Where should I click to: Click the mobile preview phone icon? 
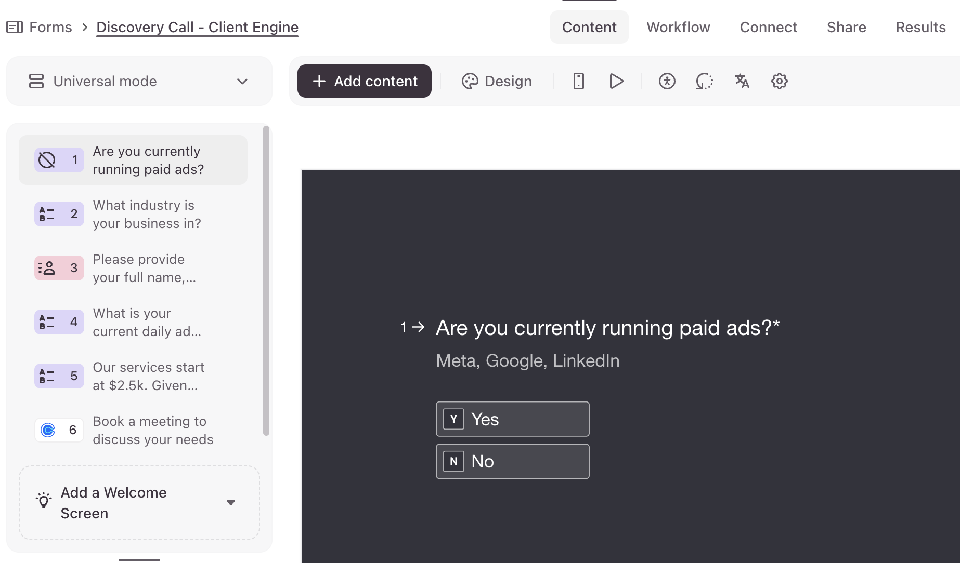(578, 81)
